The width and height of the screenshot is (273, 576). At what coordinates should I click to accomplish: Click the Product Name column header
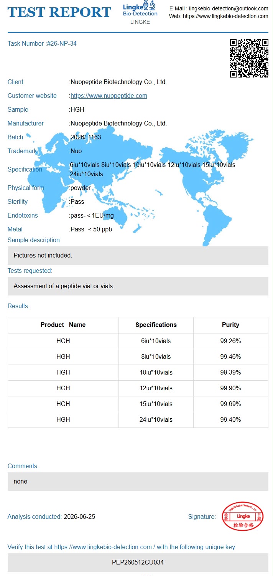(x=63, y=325)
